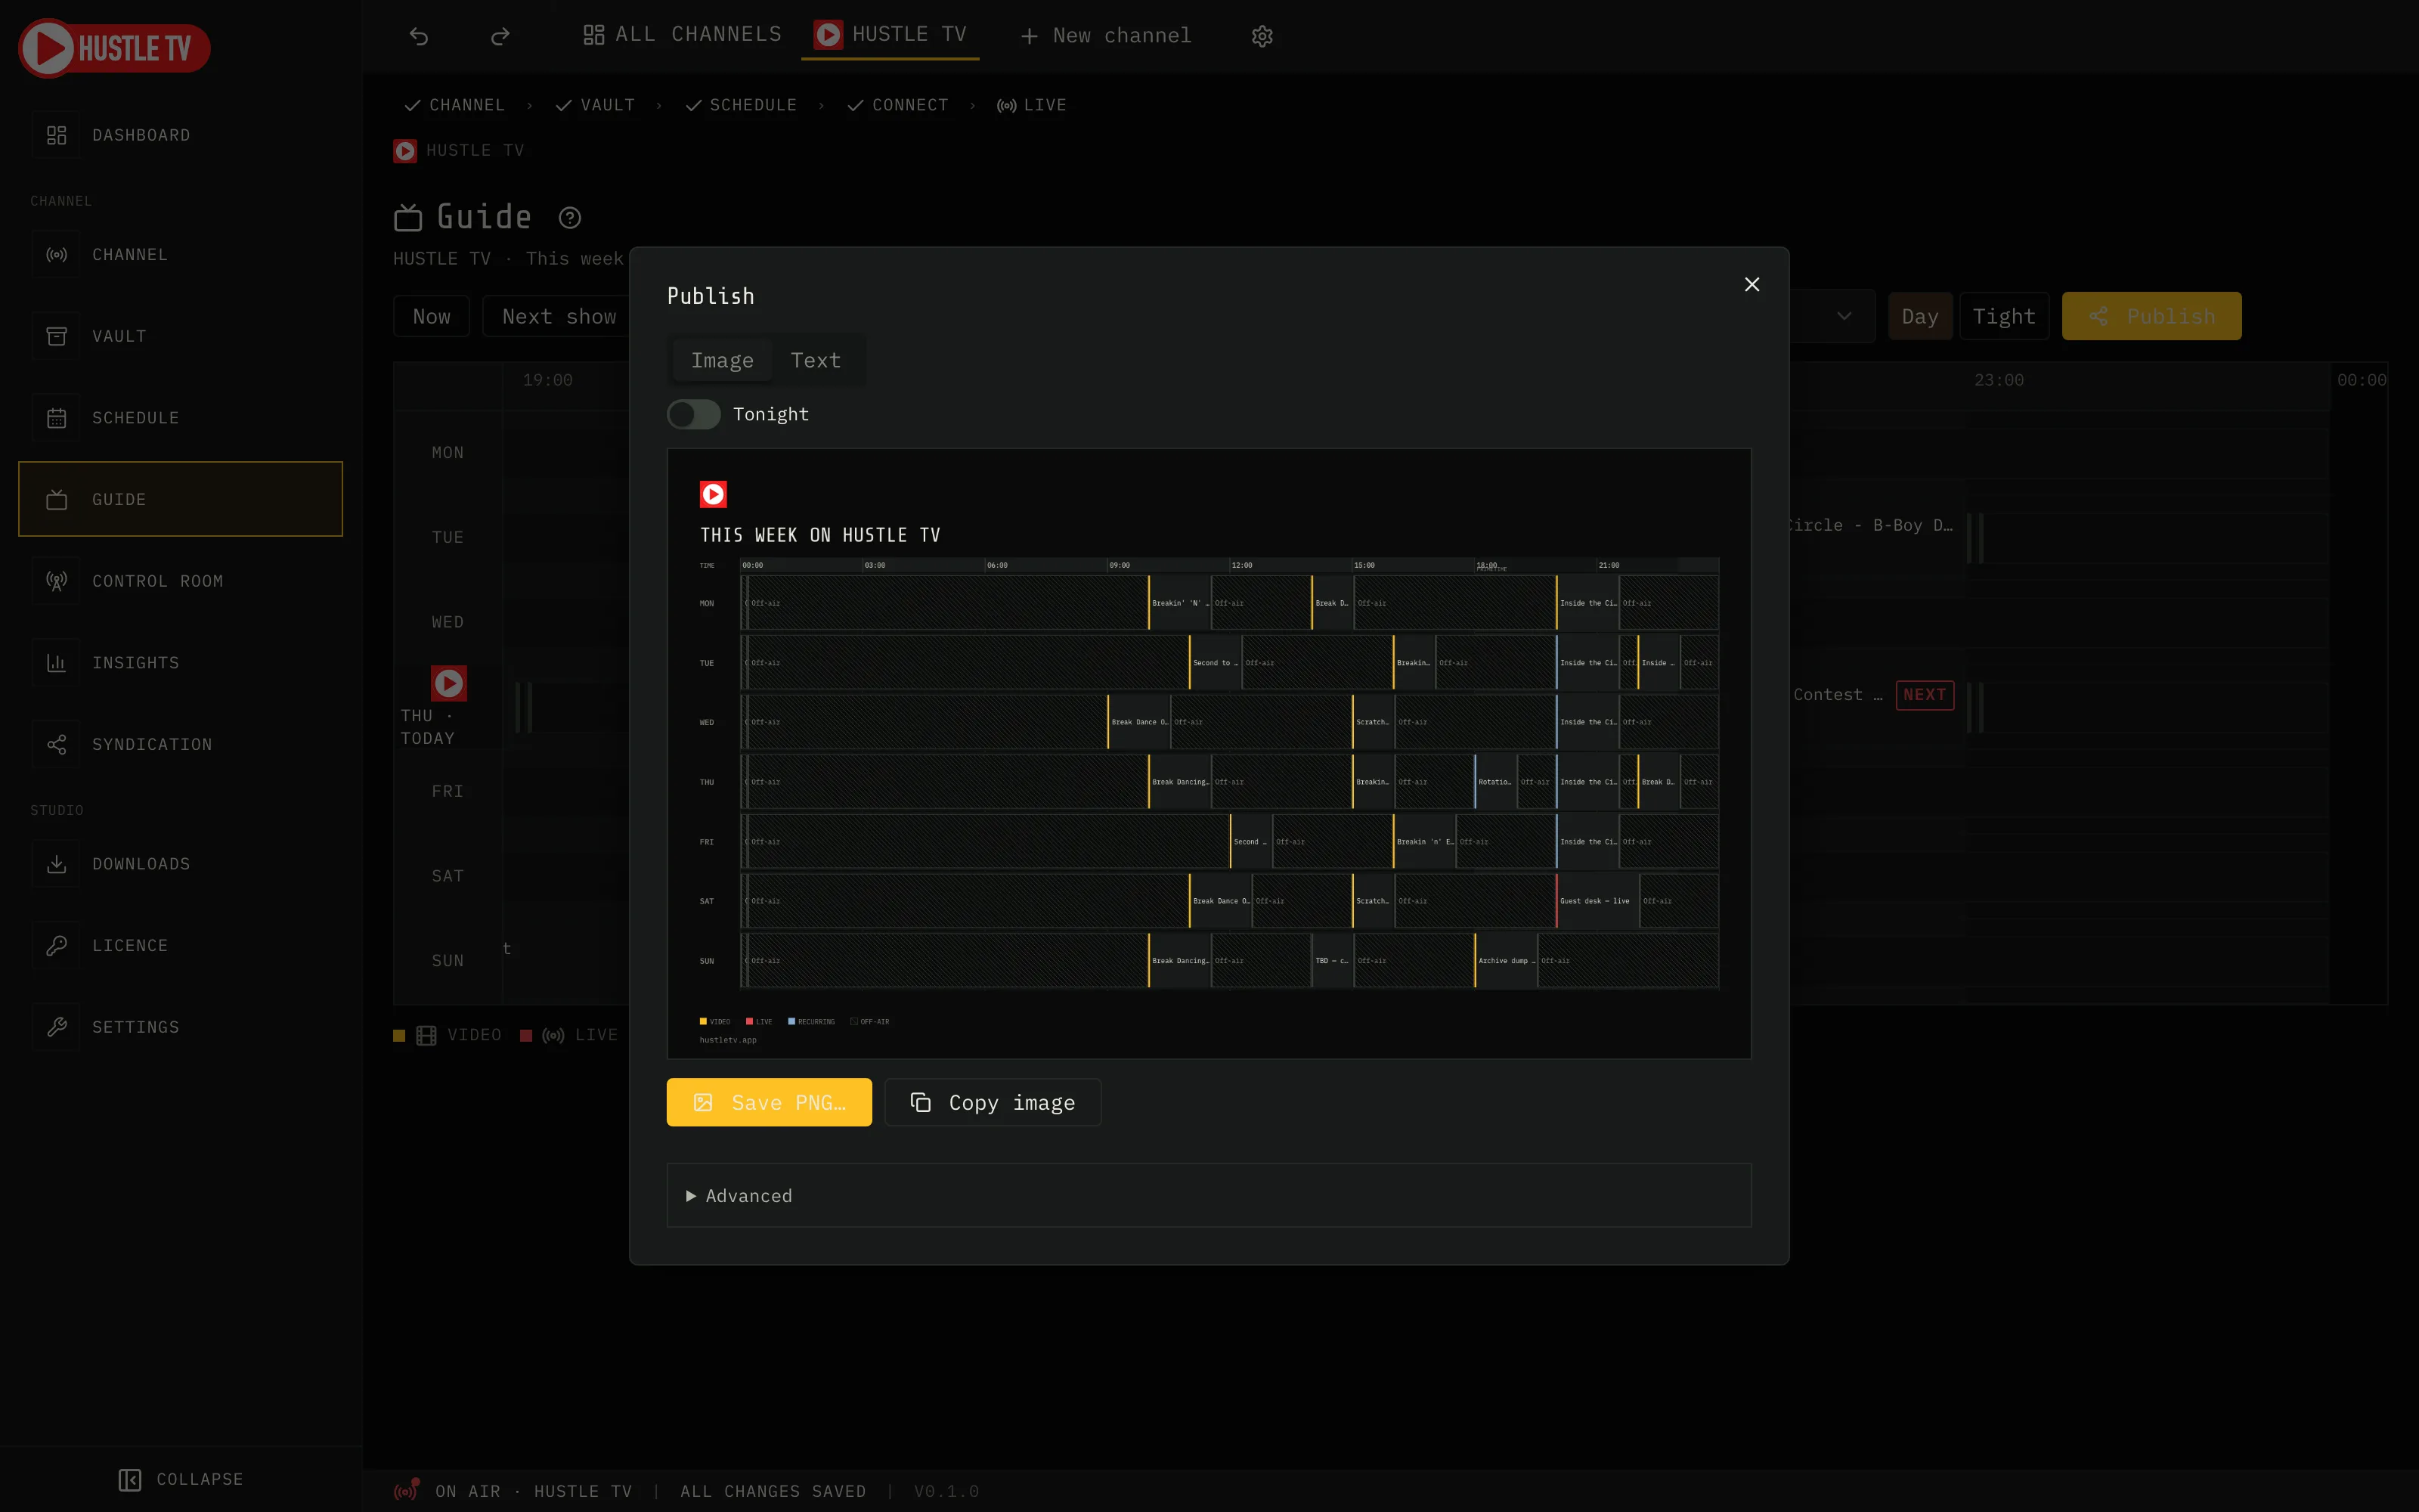2419x1512 pixels.
Task: Click the weekly schedule preview image
Action: [1209, 753]
